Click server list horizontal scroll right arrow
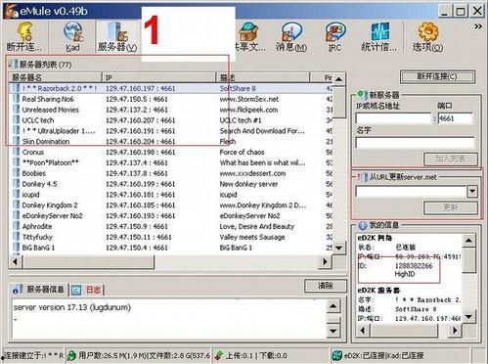The height and width of the screenshot is (364, 488). [325, 261]
